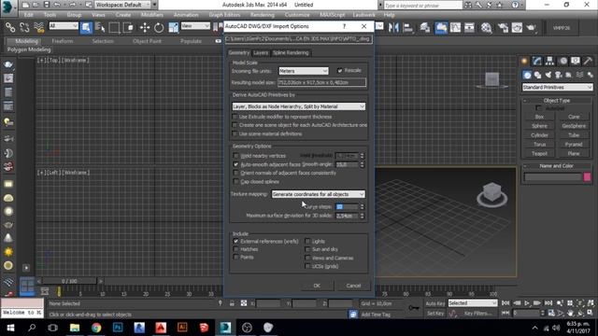Click the Set Keys key icon

(414, 307)
